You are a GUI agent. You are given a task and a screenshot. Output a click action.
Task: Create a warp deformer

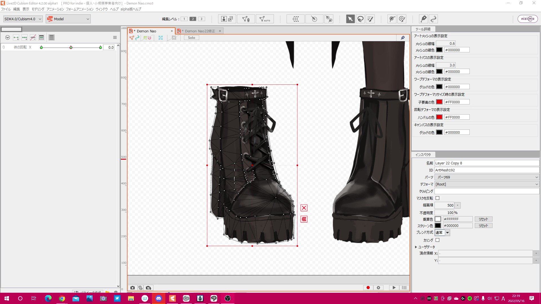pyautogui.click(x=296, y=19)
